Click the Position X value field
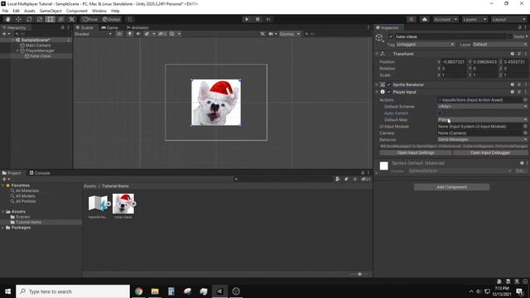 454,62
